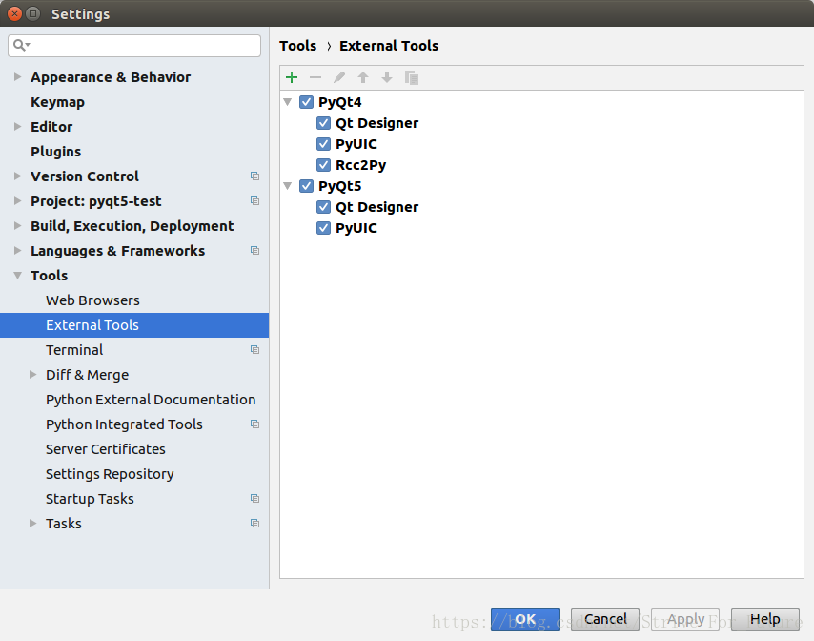
Task: Click the search magnifier icon
Action: (21, 45)
